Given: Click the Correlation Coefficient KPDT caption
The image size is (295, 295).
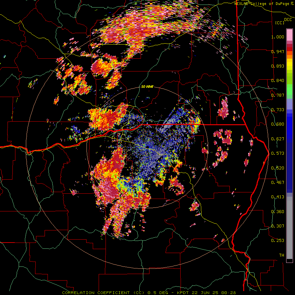Looking at the screenshot, I should tap(149, 293).
